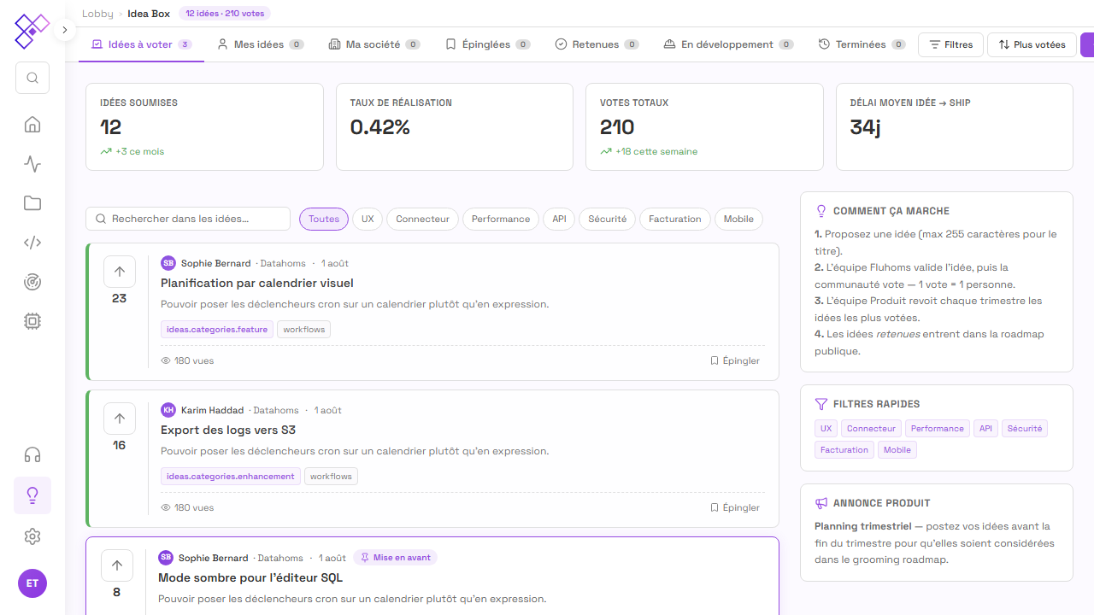The width and height of the screenshot is (1094, 615).
Task: Open the ET user avatar menu
Action: [x=32, y=583]
